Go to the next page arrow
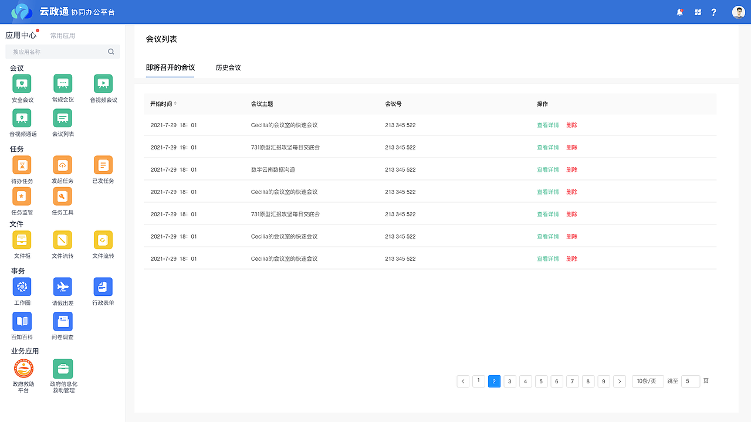 tap(620, 381)
